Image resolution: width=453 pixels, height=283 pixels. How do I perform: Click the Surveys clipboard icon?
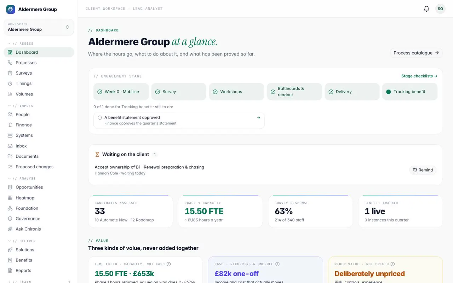click(x=10, y=73)
